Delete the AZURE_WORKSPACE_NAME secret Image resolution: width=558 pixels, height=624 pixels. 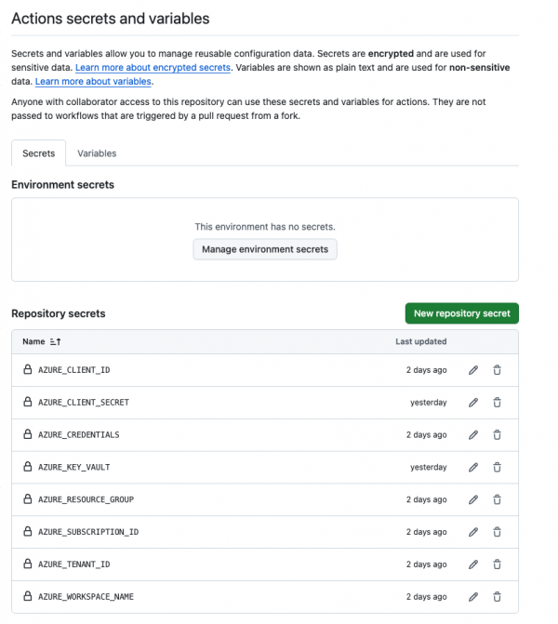(497, 596)
